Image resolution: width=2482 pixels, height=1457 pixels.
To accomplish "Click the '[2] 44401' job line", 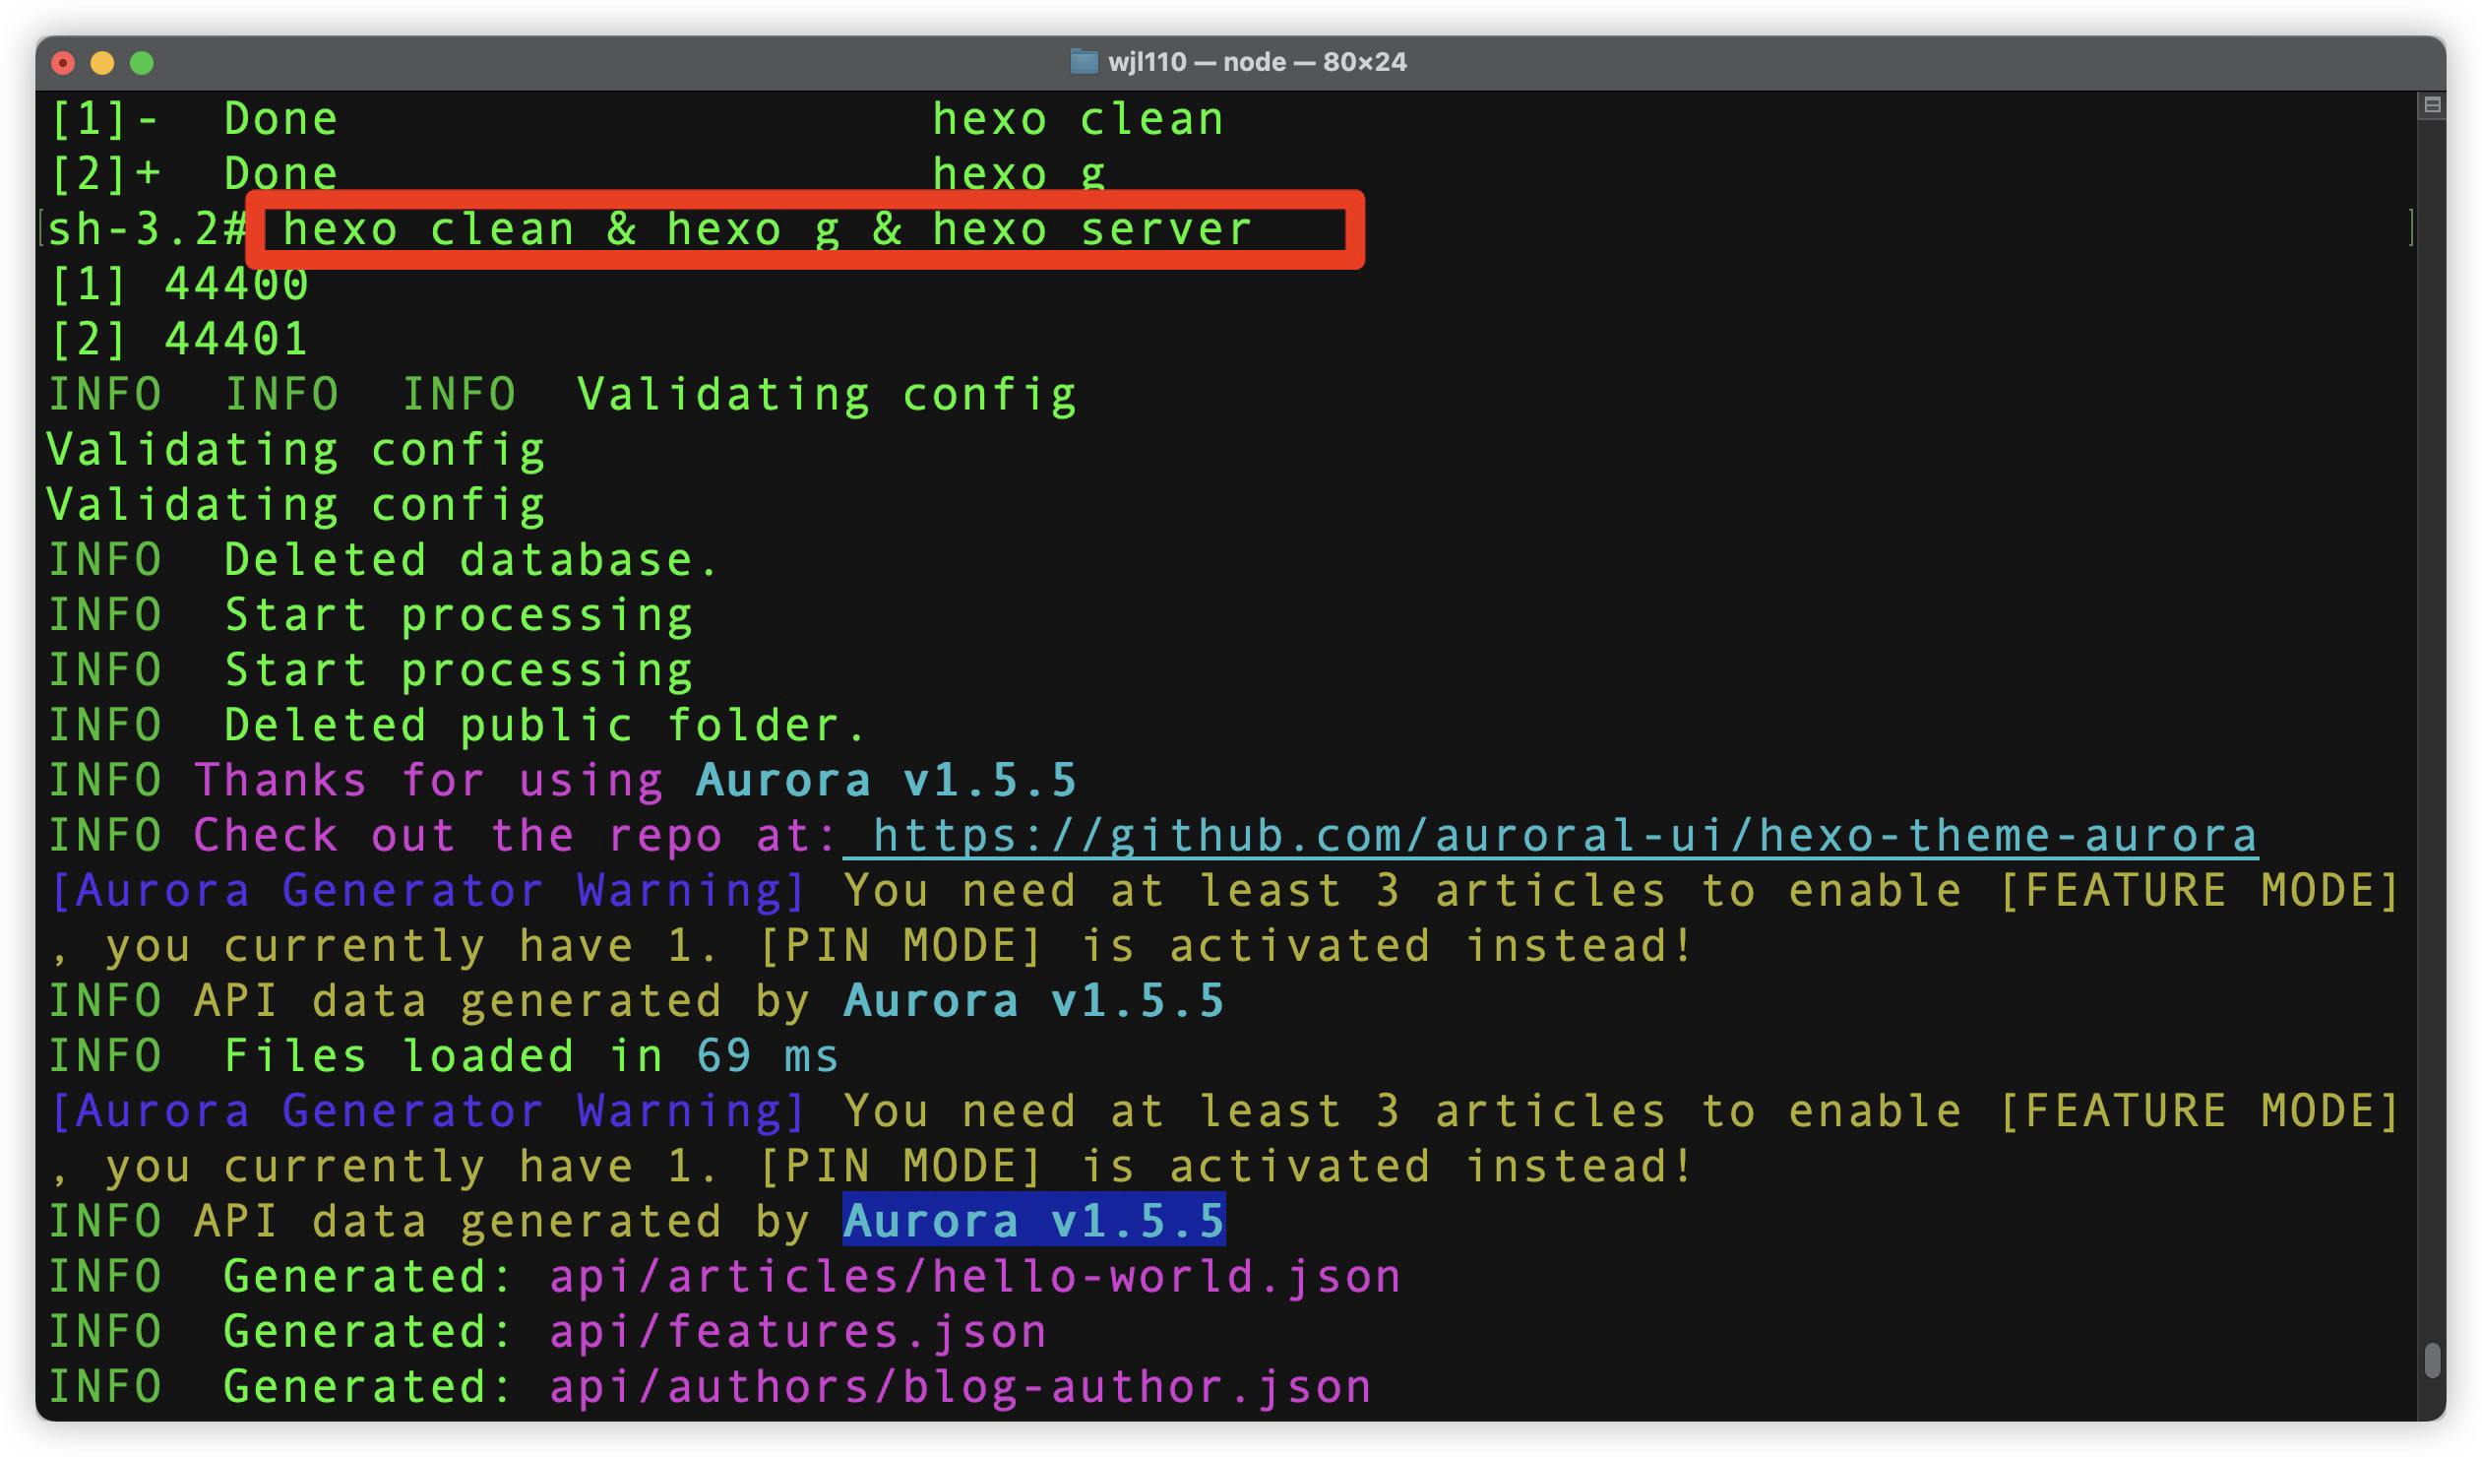I will coord(178,339).
